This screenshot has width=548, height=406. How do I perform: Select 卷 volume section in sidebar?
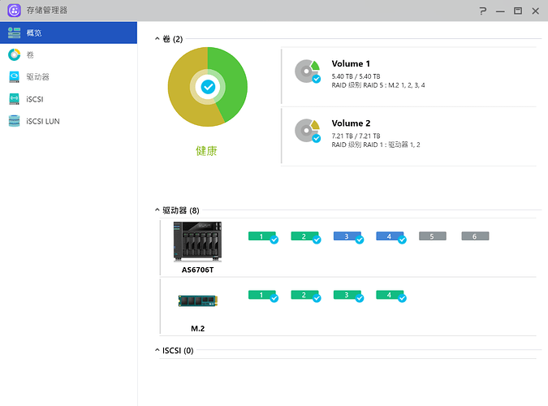(x=68, y=54)
